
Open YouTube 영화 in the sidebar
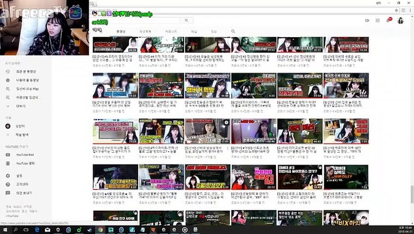click(25, 163)
